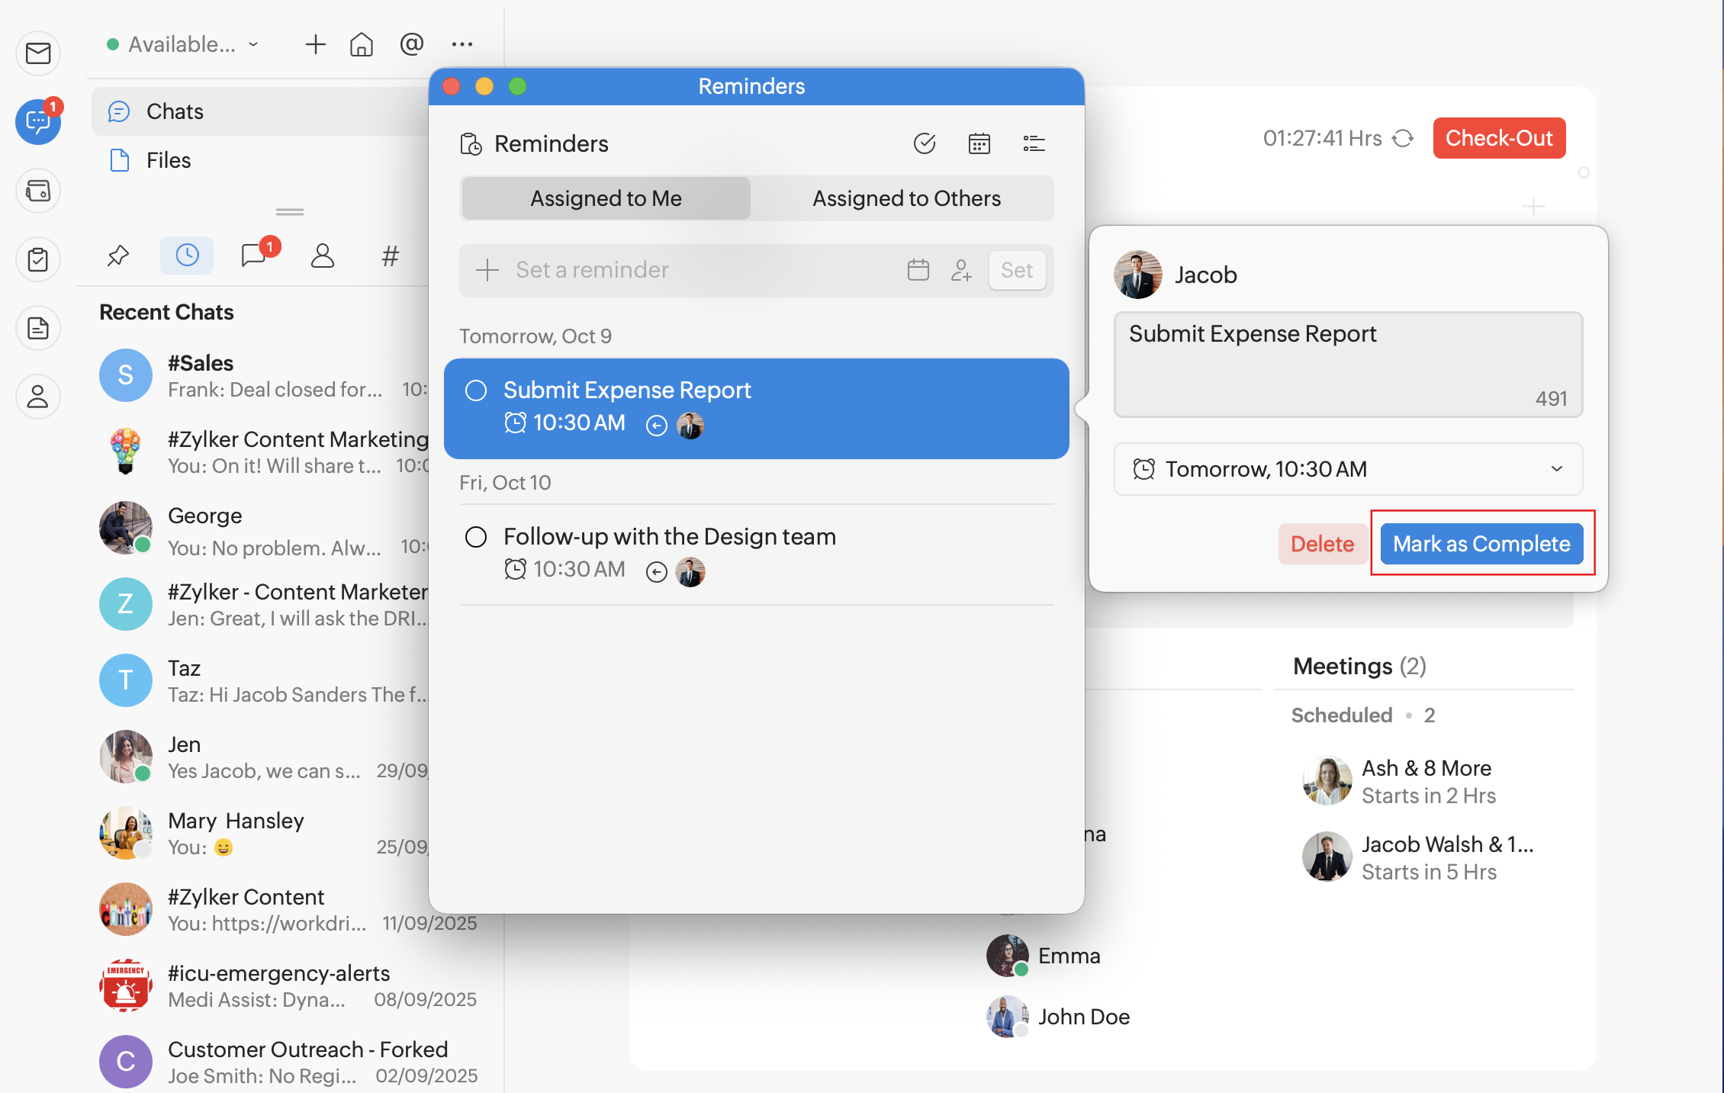
Task: Open the more options ellipsis menu
Action: click(462, 44)
